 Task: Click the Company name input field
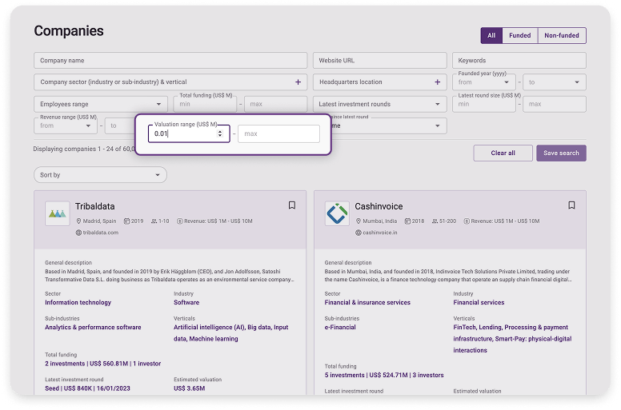(x=170, y=61)
